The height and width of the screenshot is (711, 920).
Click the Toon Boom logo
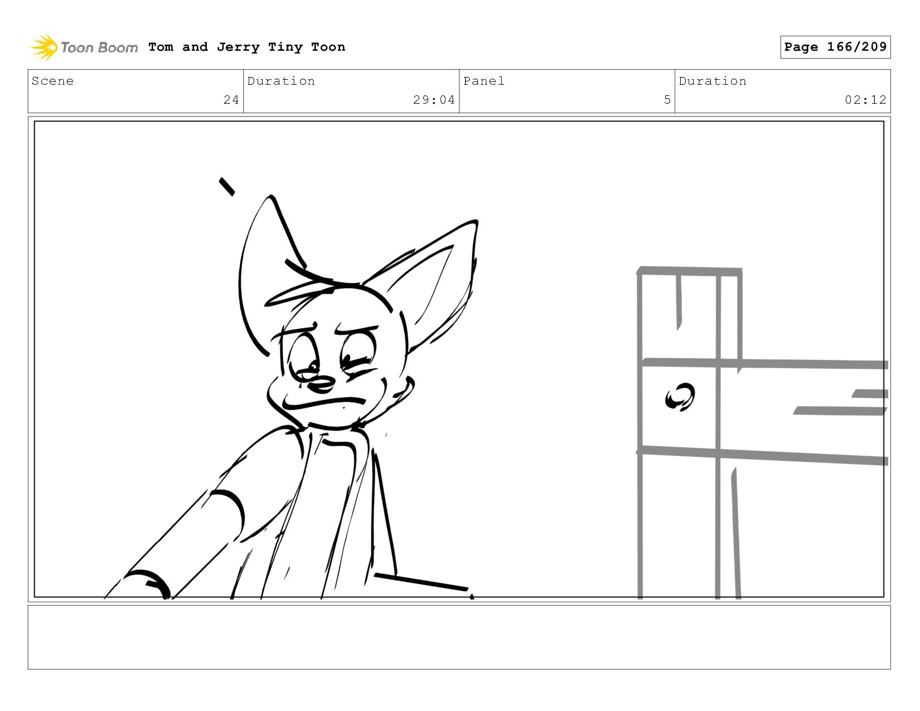(x=84, y=47)
